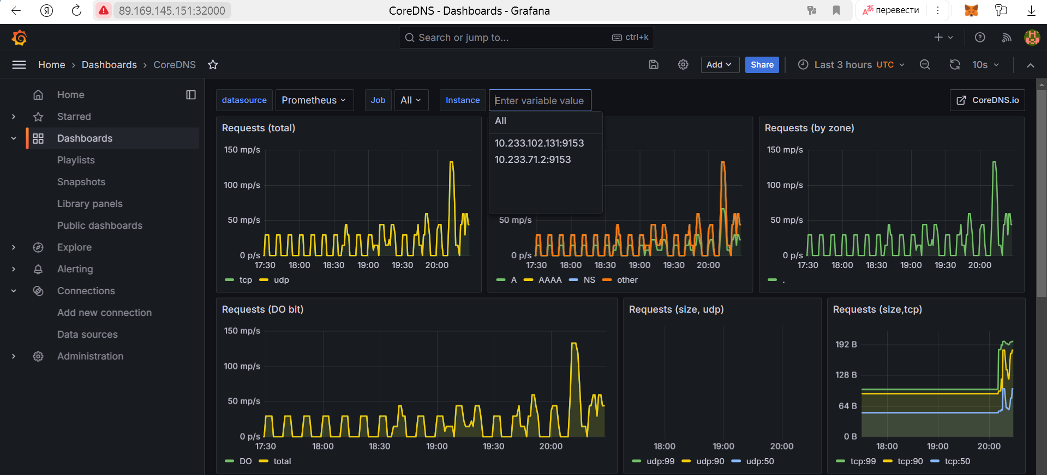Open the Last 3 hours time picker
This screenshot has width=1047, height=475.
[851, 65]
